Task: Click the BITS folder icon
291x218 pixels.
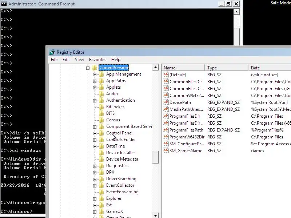Action: tap(101, 113)
